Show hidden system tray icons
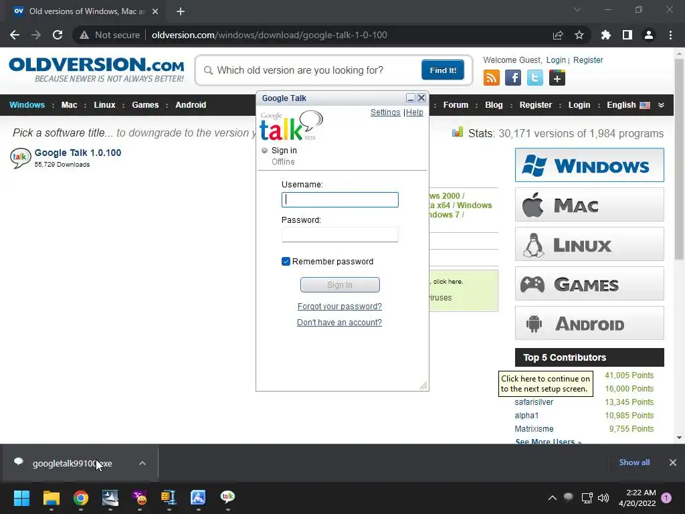 point(552,498)
